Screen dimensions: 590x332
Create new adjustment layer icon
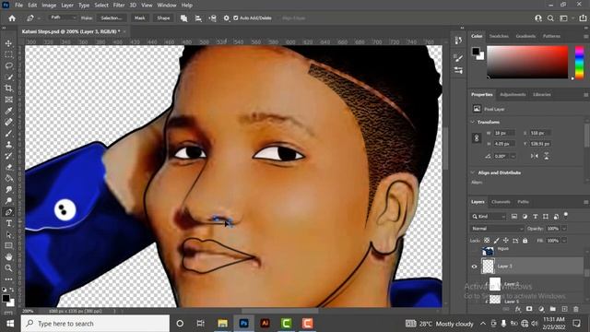541,309
